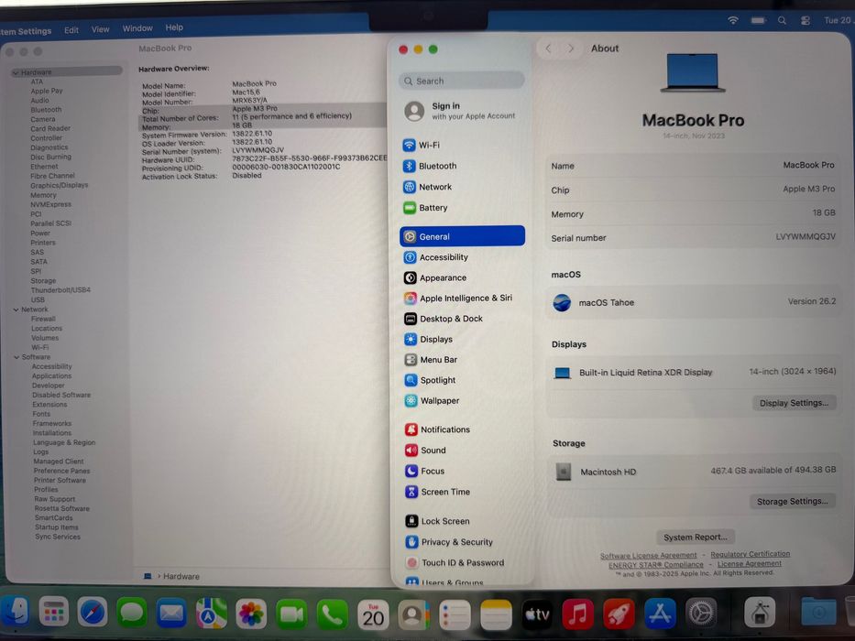Sign in with your Apple Account
855x641 pixels.
point(462,111)
